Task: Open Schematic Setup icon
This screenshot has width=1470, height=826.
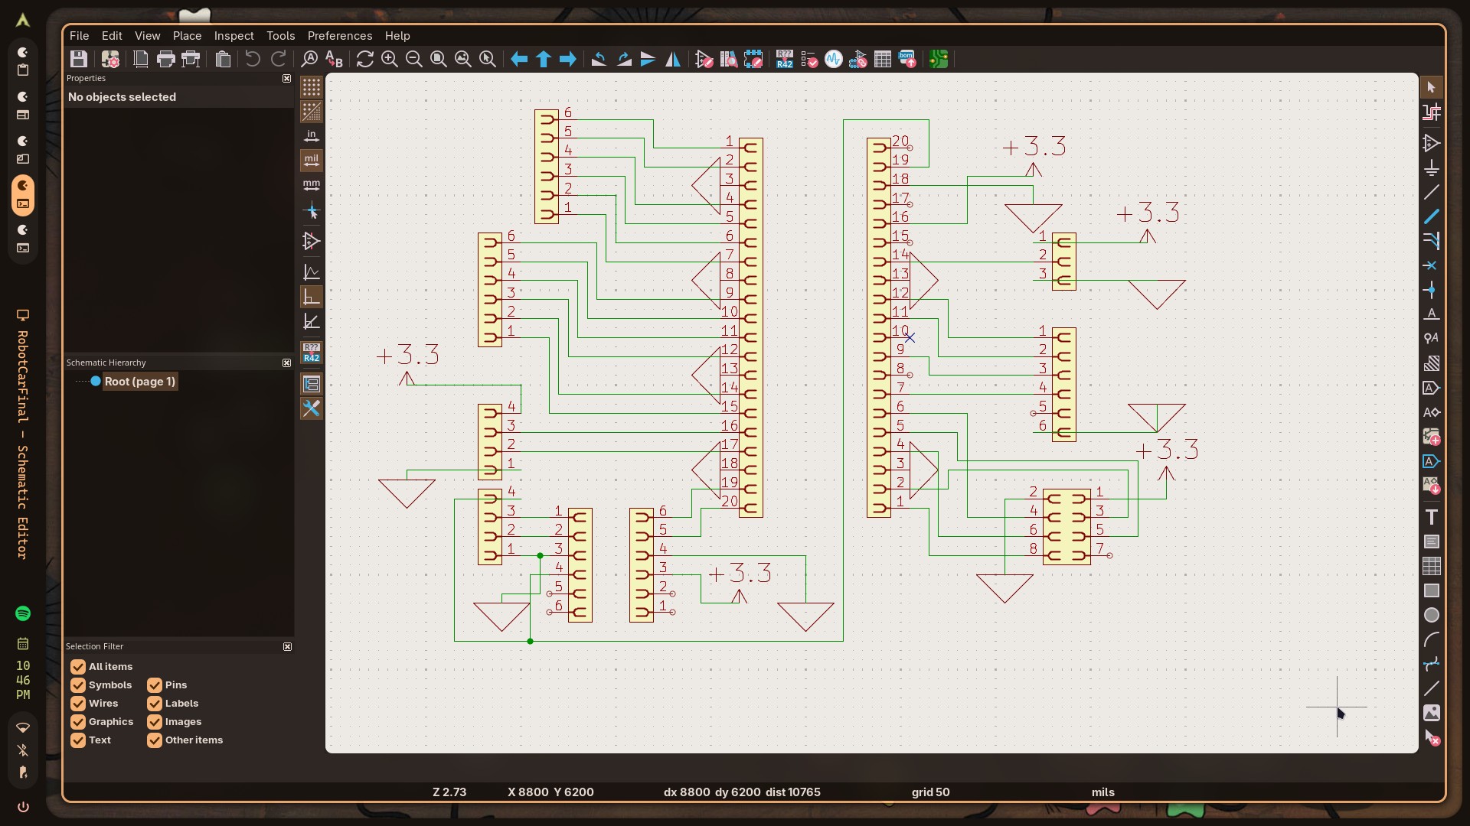Action: [110, 59]
